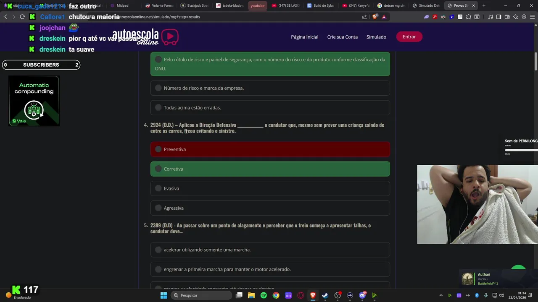Viewport: 538px width, 302px height.
Task: Switch to 'Blackjack Strat' tab
Action: (195, 5)
